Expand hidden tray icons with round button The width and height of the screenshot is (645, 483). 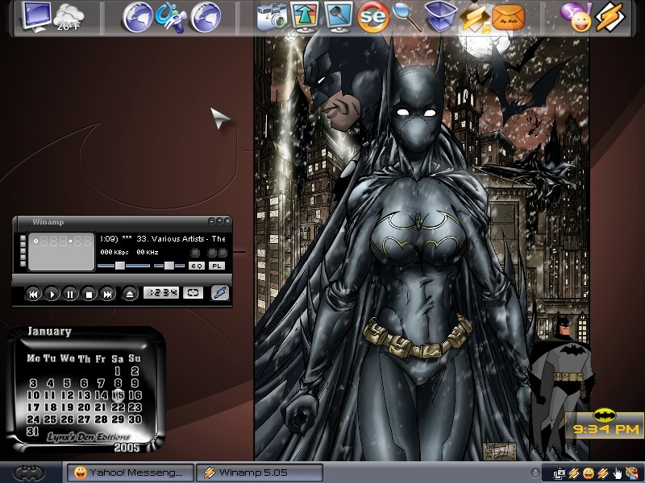click(535, 473)
